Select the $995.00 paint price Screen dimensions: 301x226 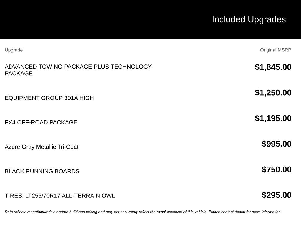tap(277, 144)
